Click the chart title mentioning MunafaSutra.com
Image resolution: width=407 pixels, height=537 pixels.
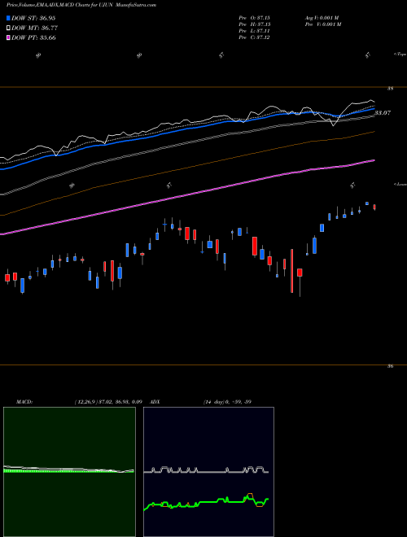81,5
